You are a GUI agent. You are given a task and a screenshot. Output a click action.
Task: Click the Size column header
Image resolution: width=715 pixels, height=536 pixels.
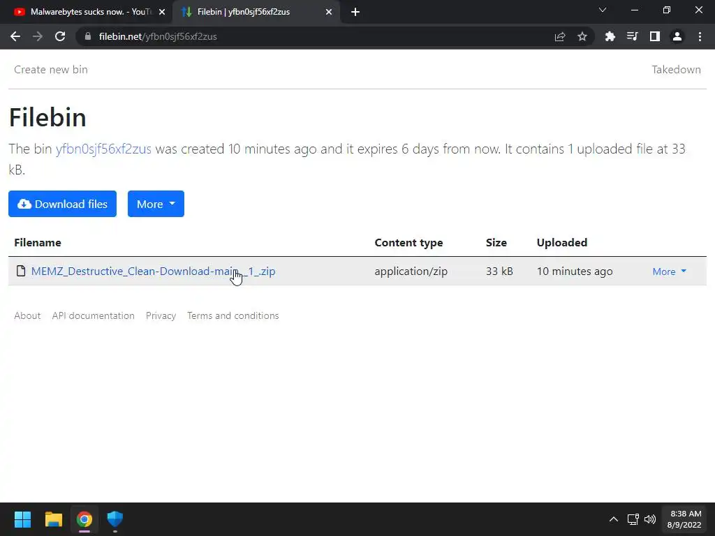(x=496, y=242)
